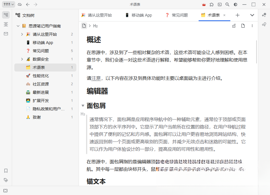Open the graph view icon
Screen dimensions: 270x195
coord(264,15)
